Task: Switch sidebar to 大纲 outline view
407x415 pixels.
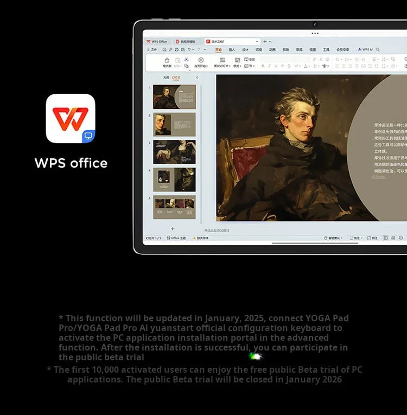Action: tap(166, 77)
